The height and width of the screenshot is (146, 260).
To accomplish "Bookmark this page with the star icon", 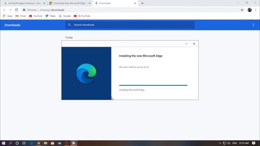I will 242,10.
